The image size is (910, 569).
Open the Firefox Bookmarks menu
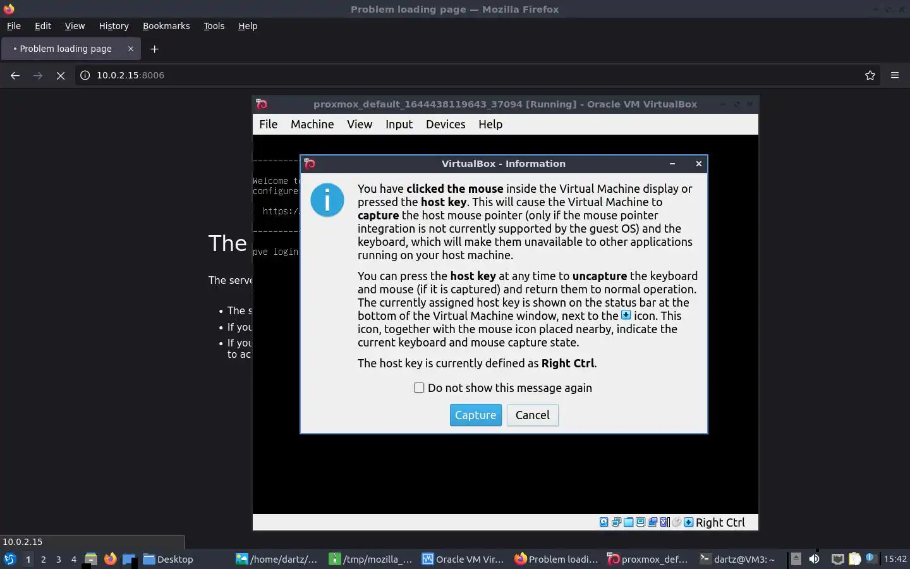pos(166,26)
